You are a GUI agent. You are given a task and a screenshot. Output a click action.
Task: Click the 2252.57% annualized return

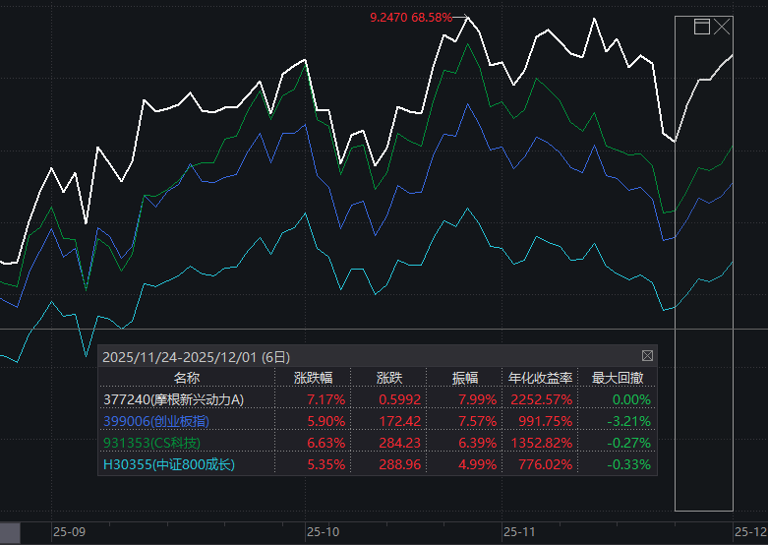542,400
